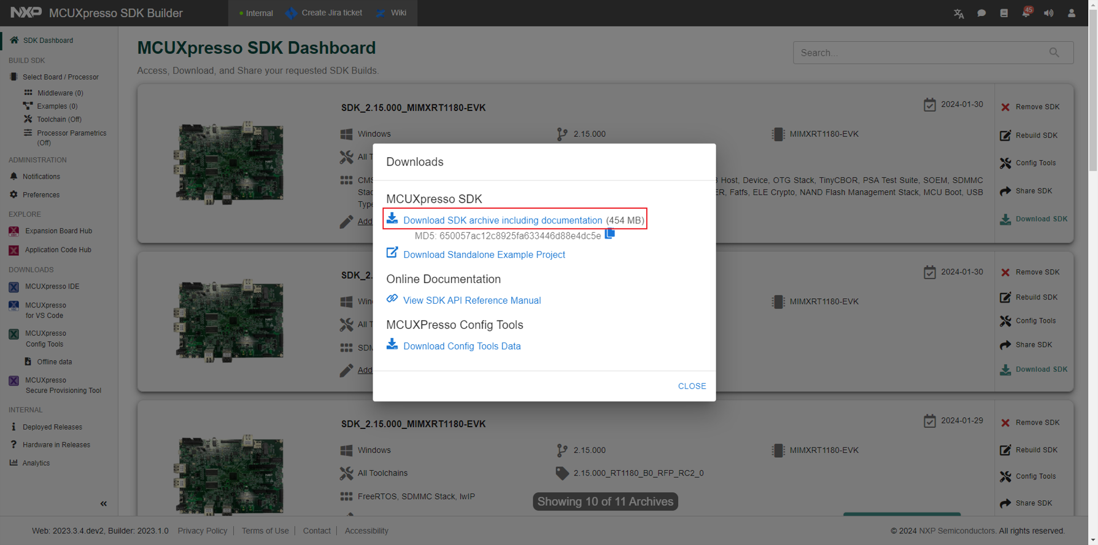The height and width of the screenshot is (545, 1098).
Task: Copy the MD5 checksum to clipboard
Action: pos(609,234)
